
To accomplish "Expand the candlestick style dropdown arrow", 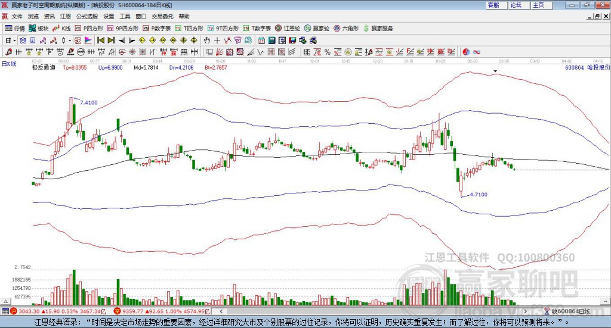I will (70, 40).
